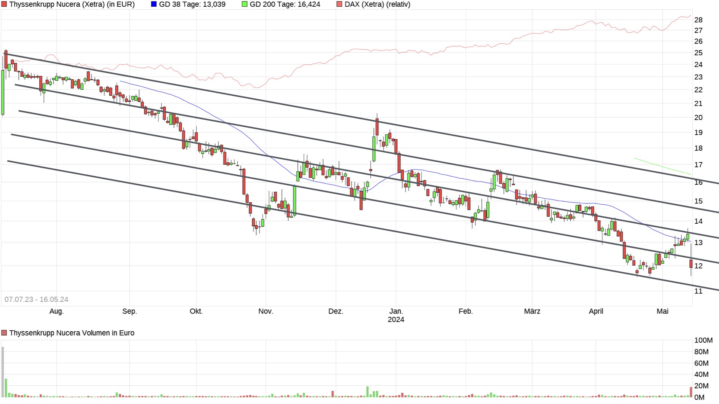Click the 100M volume axis label
This screenshot has height=404, width=719.
point(703,340)
